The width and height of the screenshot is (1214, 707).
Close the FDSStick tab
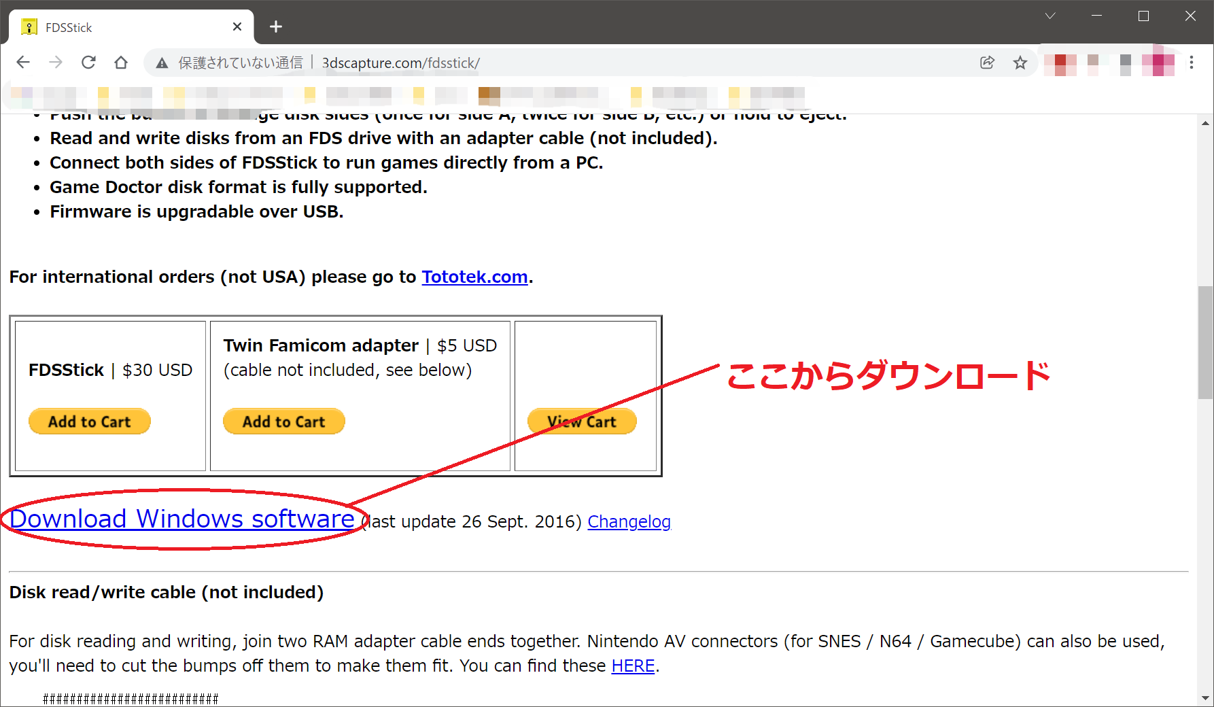click(x=237, y=27)
